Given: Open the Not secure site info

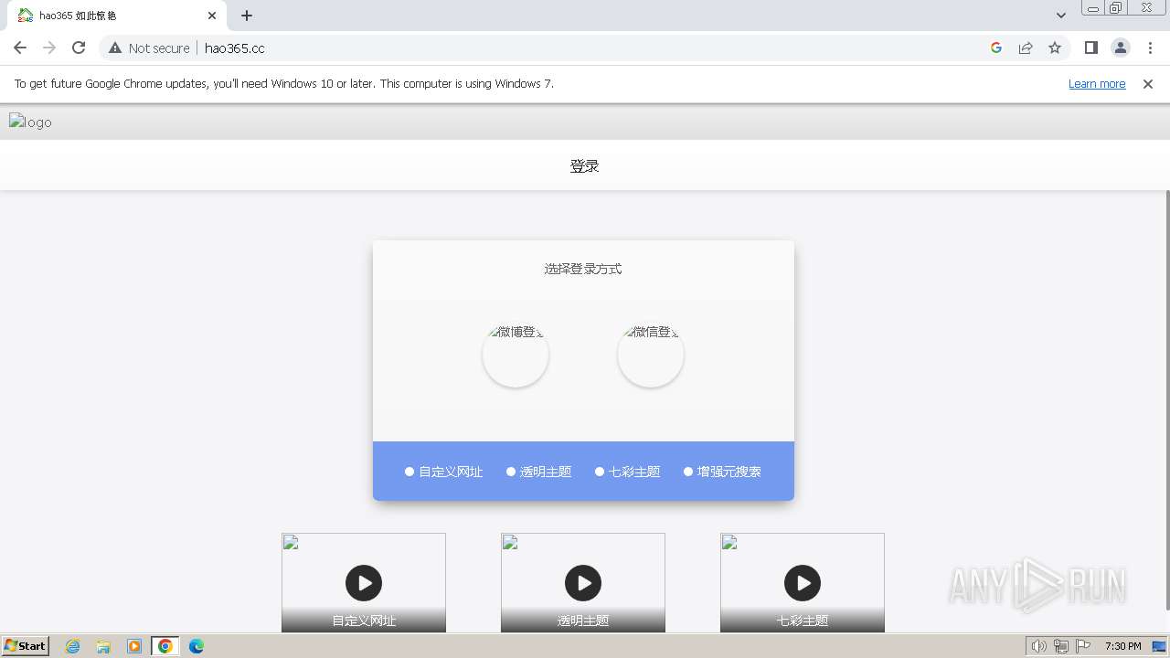Looking at the screenshot, I should 149,48.
